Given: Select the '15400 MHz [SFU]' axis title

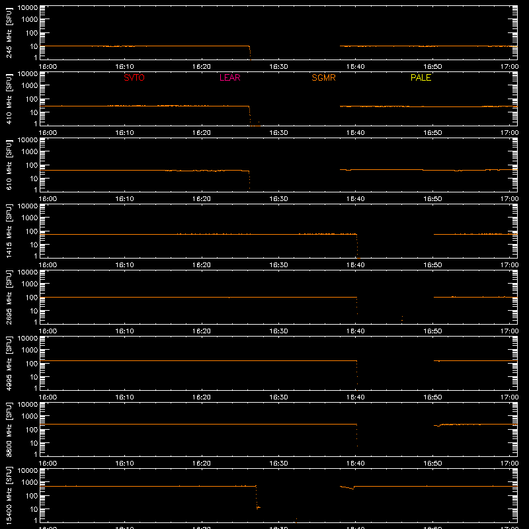Looking at the screenshot, I should [9, 496].
